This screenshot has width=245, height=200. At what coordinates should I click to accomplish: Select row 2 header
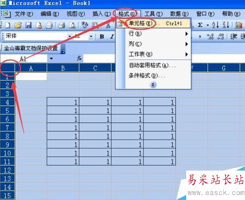(x=7, y=85)
